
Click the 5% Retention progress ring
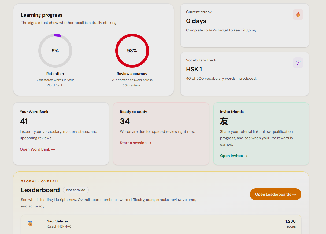tap(55, 51)
